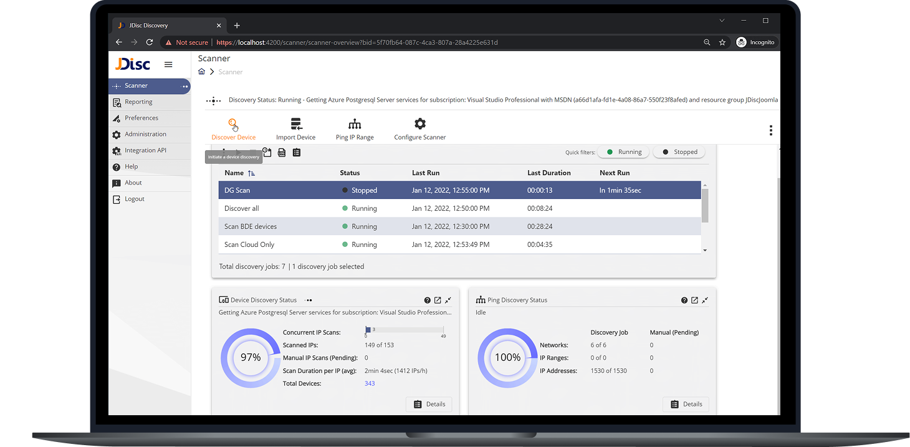Collapse the Device Discovery Status panel
910x447 pixels.
(448, 300)
